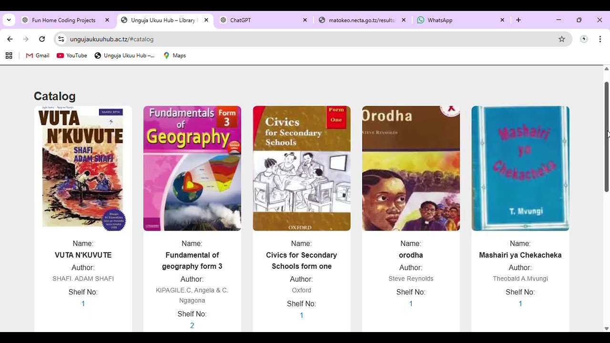This screenshot has height=343, width=610.
Task: Select the orodha book title
Action: click(x=411, y=255)
